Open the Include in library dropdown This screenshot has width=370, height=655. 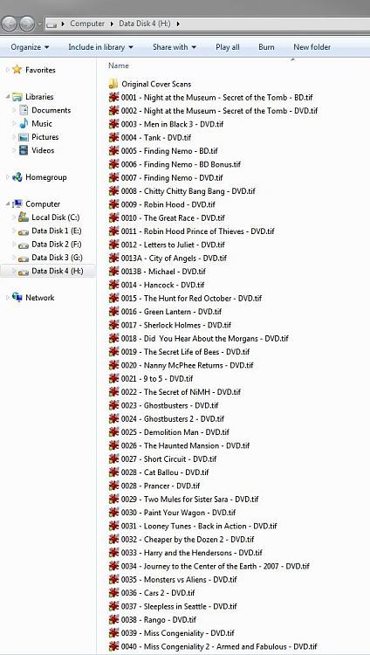pyautogui.click(x=100, y=47)
